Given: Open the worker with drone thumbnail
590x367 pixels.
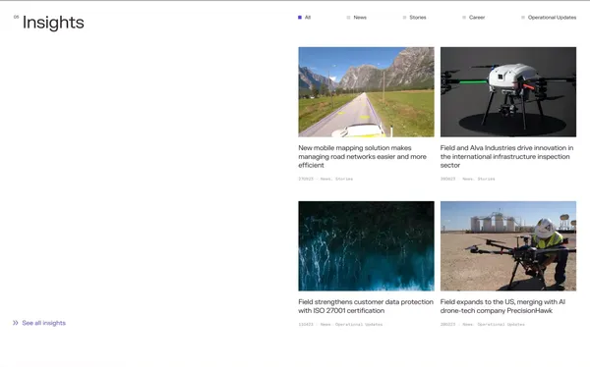Looking at the screenshot, I should 508,246.
